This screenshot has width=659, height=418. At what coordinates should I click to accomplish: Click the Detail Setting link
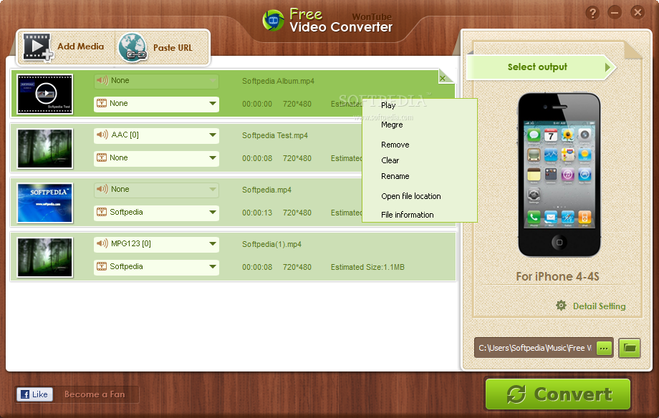coord(600,306)
